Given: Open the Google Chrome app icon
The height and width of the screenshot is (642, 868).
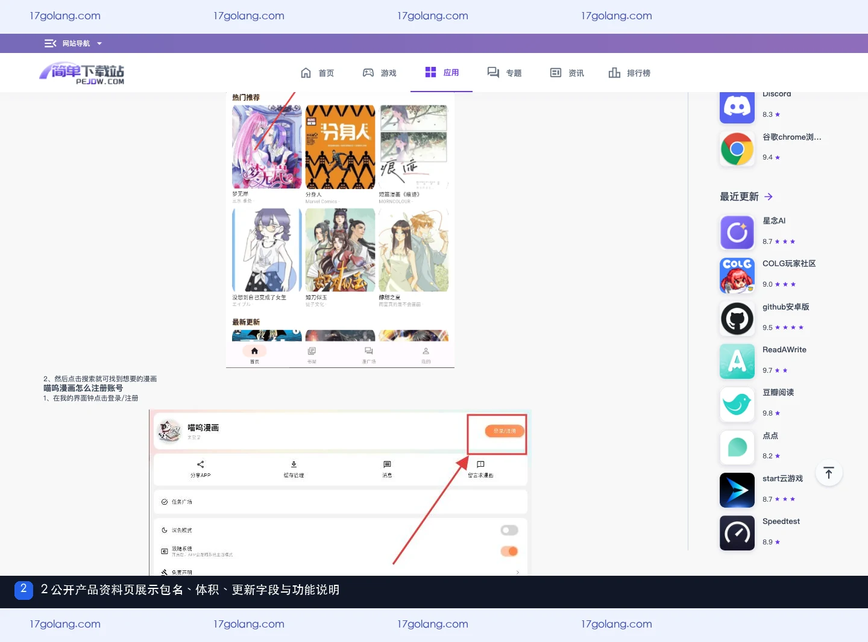Looking at the screenshot, I should pos(737,149).
